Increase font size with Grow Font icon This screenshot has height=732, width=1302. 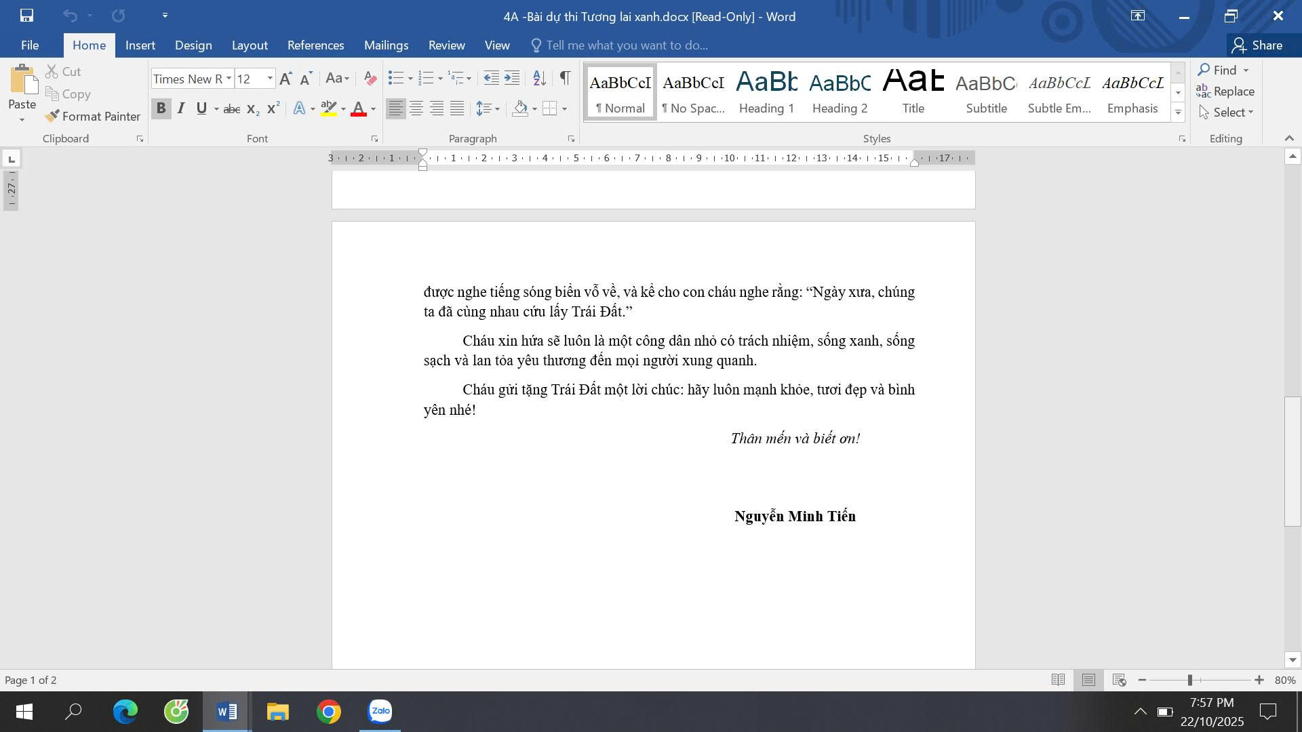click(286, 79)
